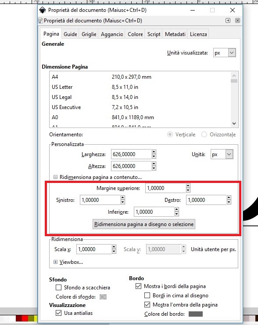Screen dimensions: 258x325
Task: Click the Margine superiore field
Action: (165, 188)
